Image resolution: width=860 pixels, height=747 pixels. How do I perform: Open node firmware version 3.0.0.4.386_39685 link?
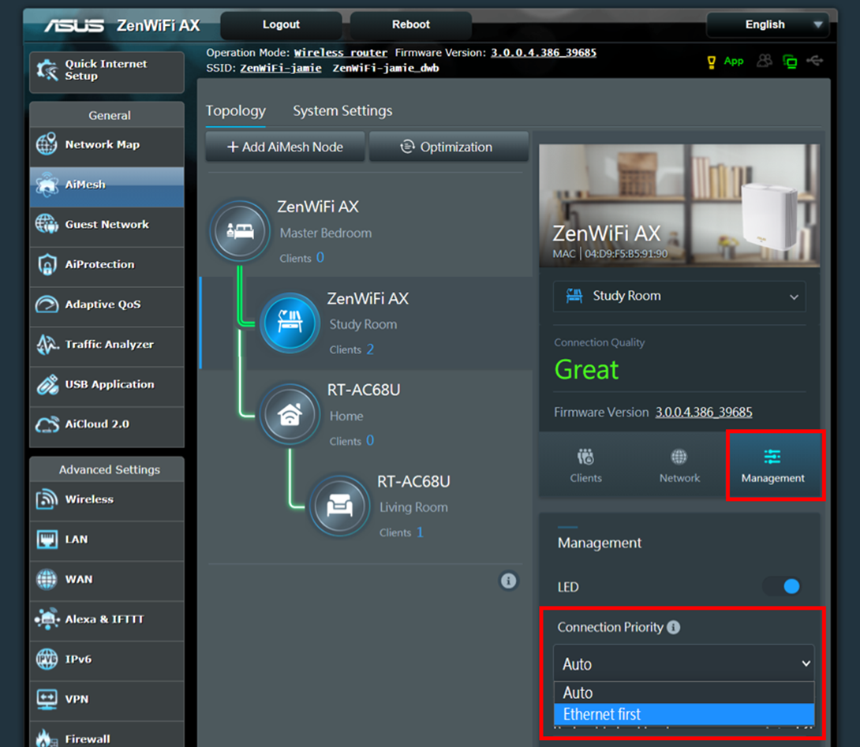[704, 412]
